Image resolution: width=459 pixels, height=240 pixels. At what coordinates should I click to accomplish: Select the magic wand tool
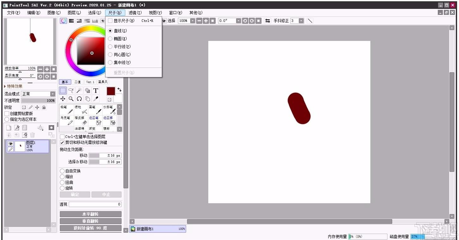pyautogui.click(x=79, y=90)
